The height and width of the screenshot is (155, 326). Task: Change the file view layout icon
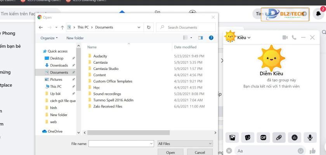coord(185,38)
